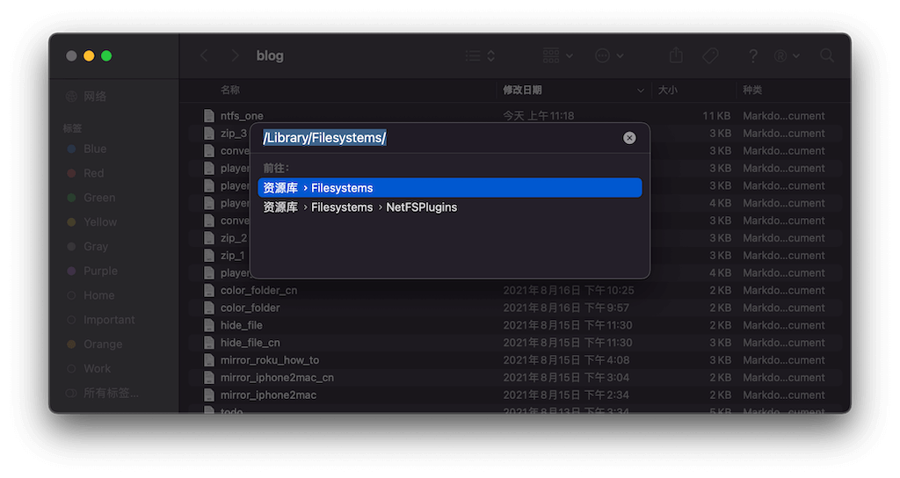Sort by the 名称 column header
The height and width of the screenshot is (478, 900).
[x=230, y=90]
